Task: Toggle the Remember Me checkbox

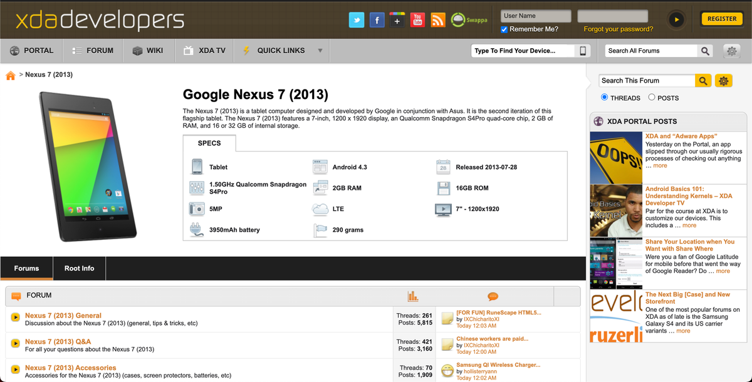Action: coord(504,29)
